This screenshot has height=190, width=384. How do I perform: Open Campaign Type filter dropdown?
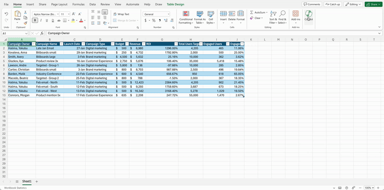[x=113, y=44]
